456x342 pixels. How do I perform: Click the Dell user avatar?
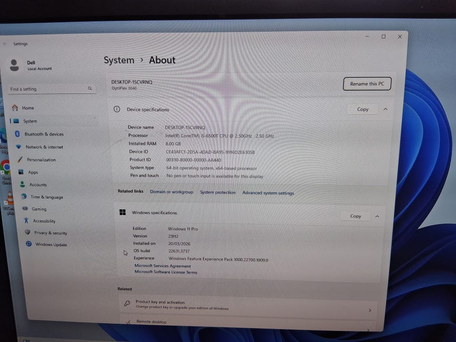pyautogui.click(x=14, y=65)
